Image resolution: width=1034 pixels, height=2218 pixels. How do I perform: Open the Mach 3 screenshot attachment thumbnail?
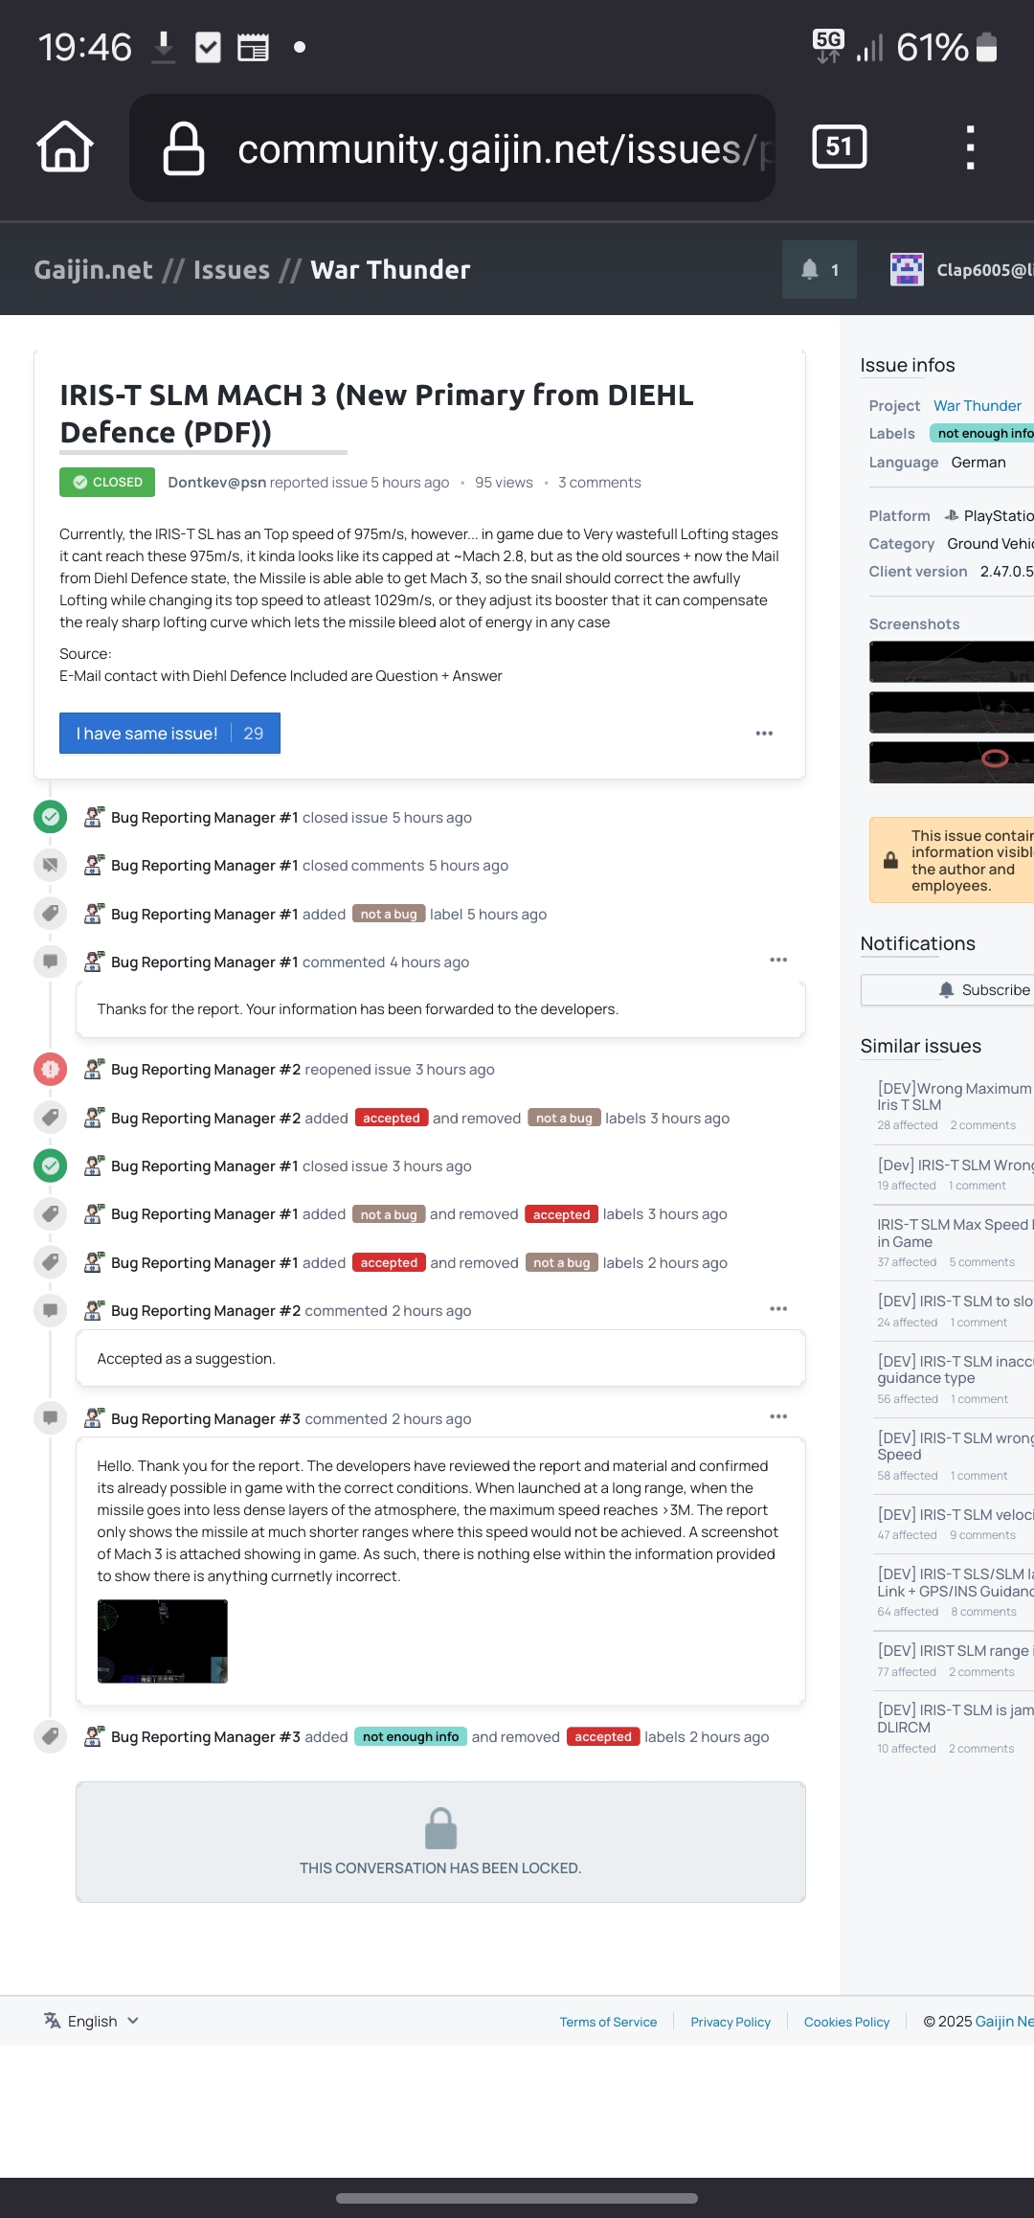point(163,1641)
